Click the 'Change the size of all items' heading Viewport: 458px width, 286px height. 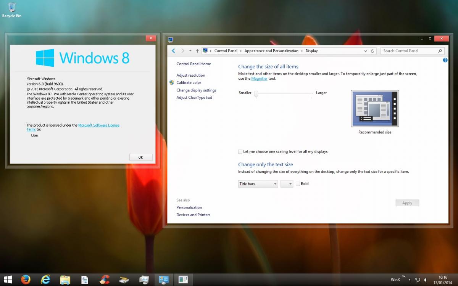tap(268, 67)
